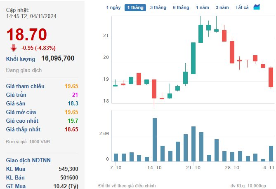Click the tallest volume bar at 14.10

(155, 140)
